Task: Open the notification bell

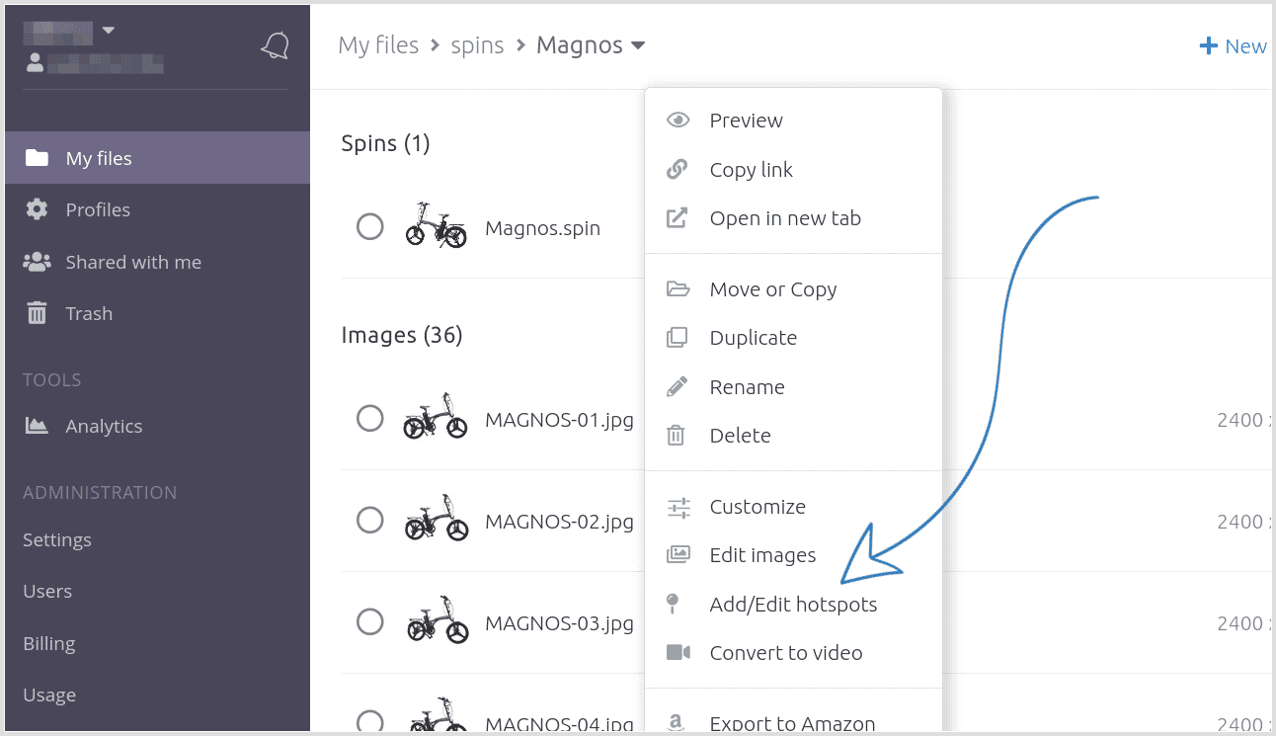Action: tap(276, 45)
